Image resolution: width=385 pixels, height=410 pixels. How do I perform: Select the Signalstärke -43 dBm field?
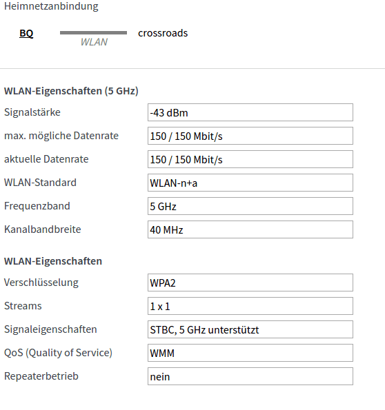point(250,112)
